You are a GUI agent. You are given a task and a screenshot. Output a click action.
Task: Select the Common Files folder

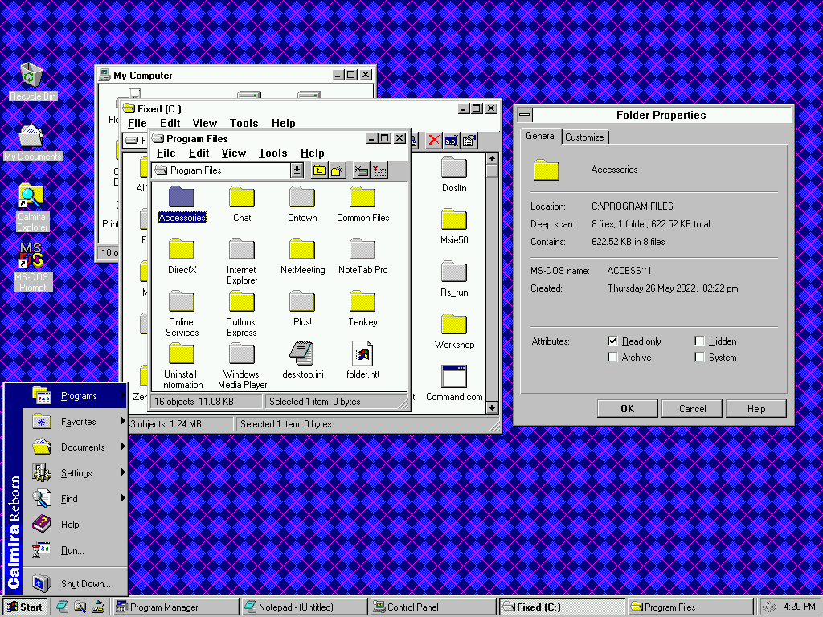coord(362,204)
